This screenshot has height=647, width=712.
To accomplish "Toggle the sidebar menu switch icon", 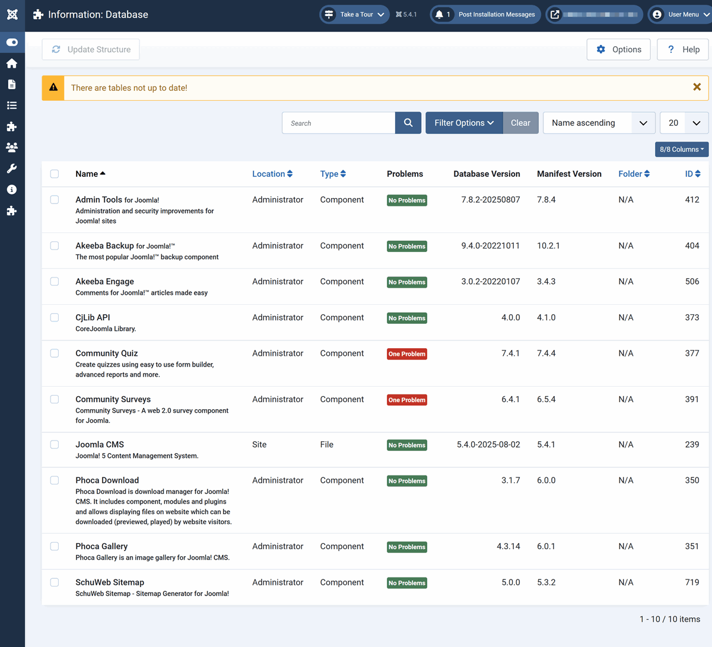I will (12, 42).
